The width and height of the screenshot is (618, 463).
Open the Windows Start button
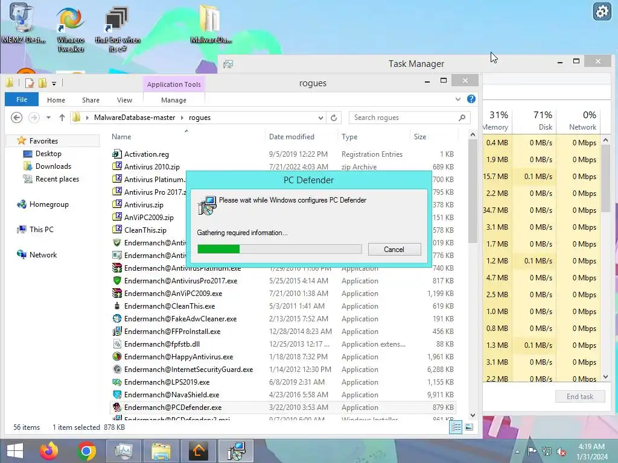coord(15,451)
